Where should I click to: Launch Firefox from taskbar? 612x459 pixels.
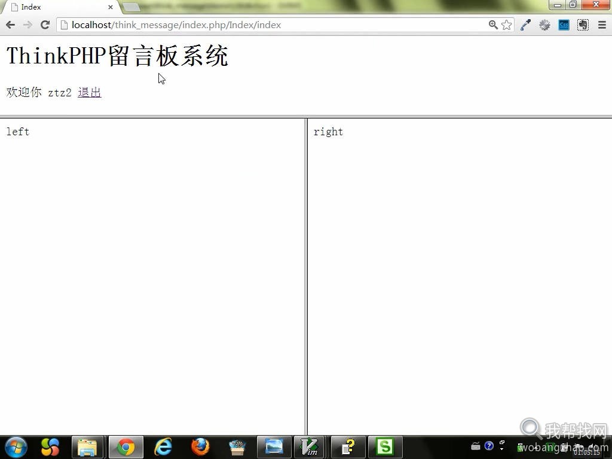point(200,447)
